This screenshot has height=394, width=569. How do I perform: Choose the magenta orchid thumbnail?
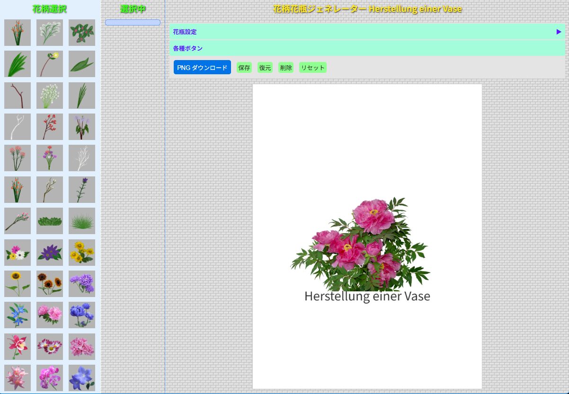click(x=50, y=378)
